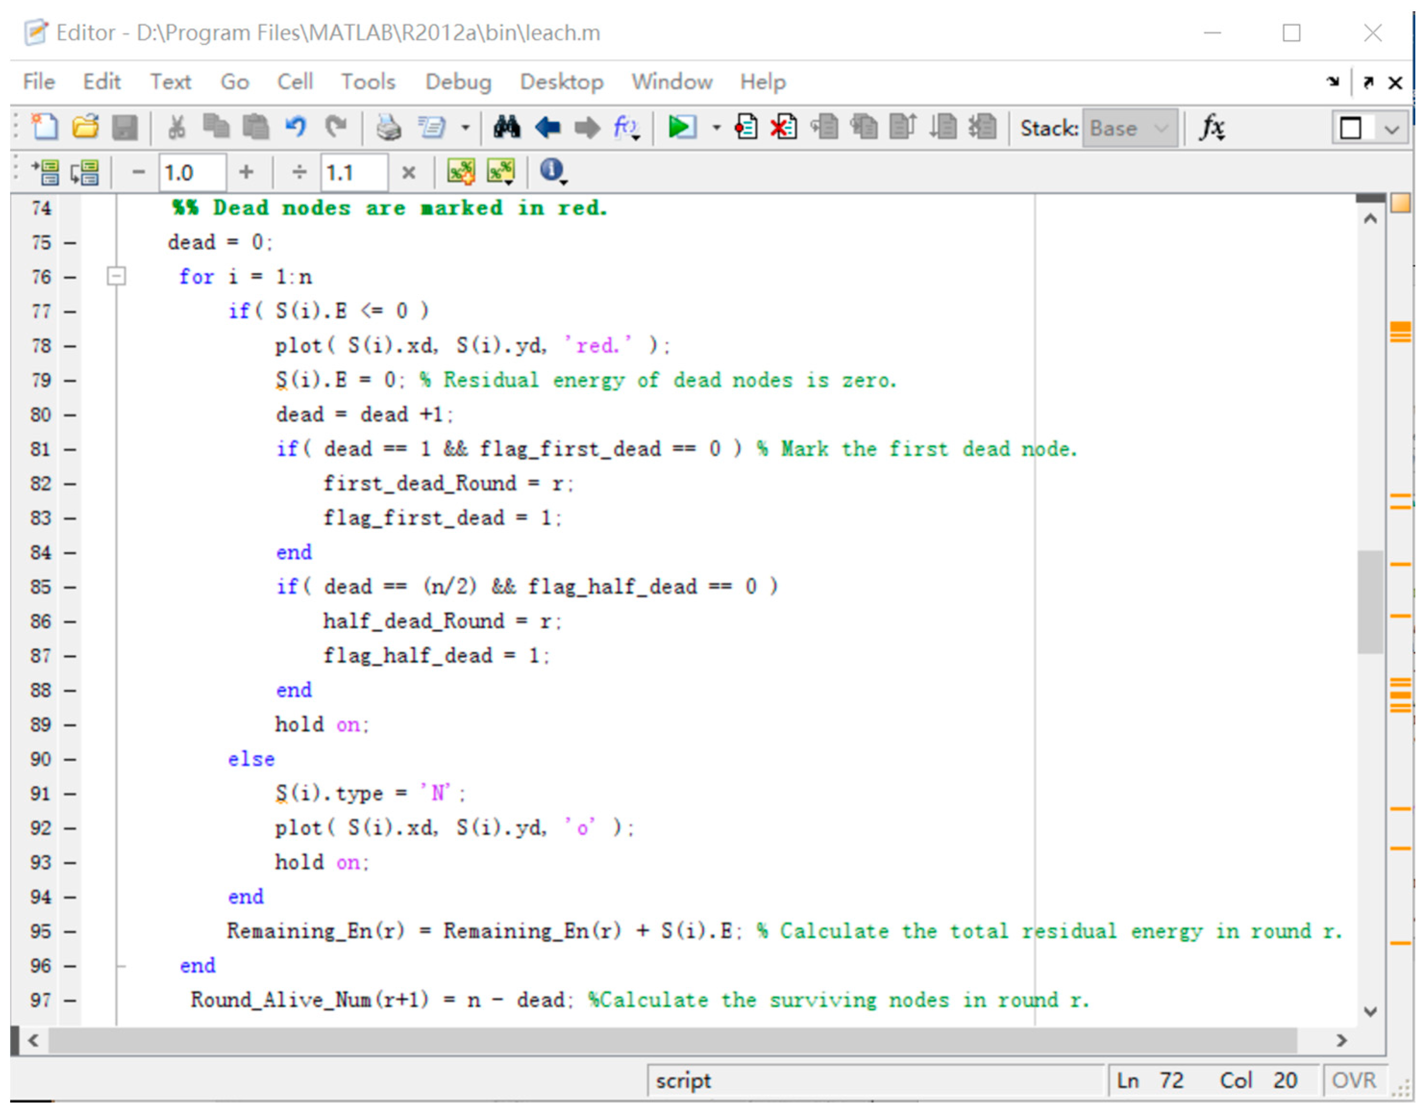Click the Find binoculars icon
Image resolution: width=1424 pixels, height=1114 pixels.
pos(506,127)
